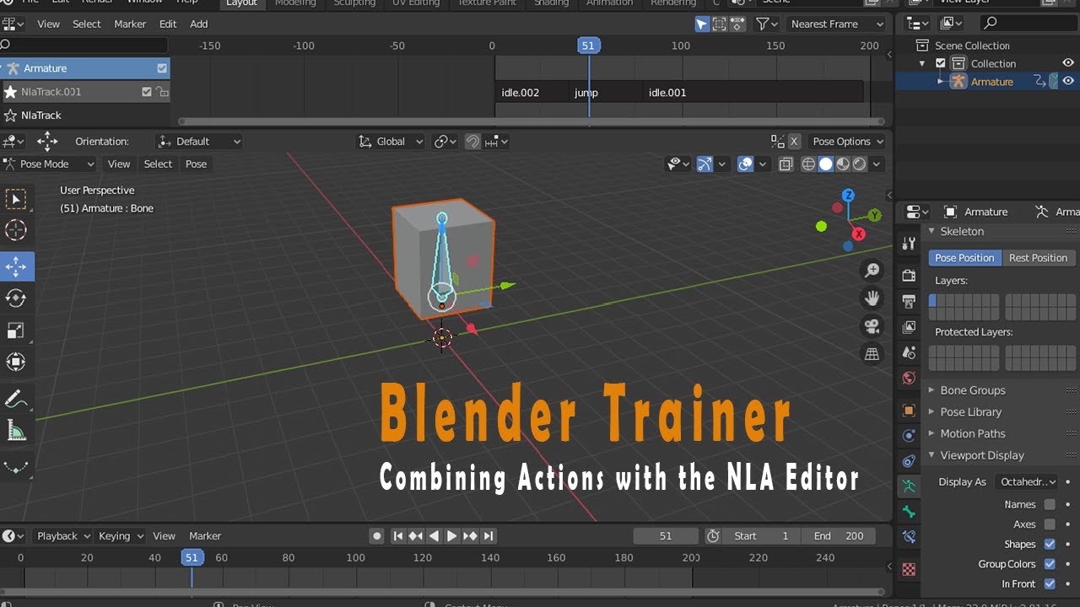Image resolution: width=1080 pixels, height=607 pixels.
Task: Select rendered viewport shading
Action: pos(860,164)
